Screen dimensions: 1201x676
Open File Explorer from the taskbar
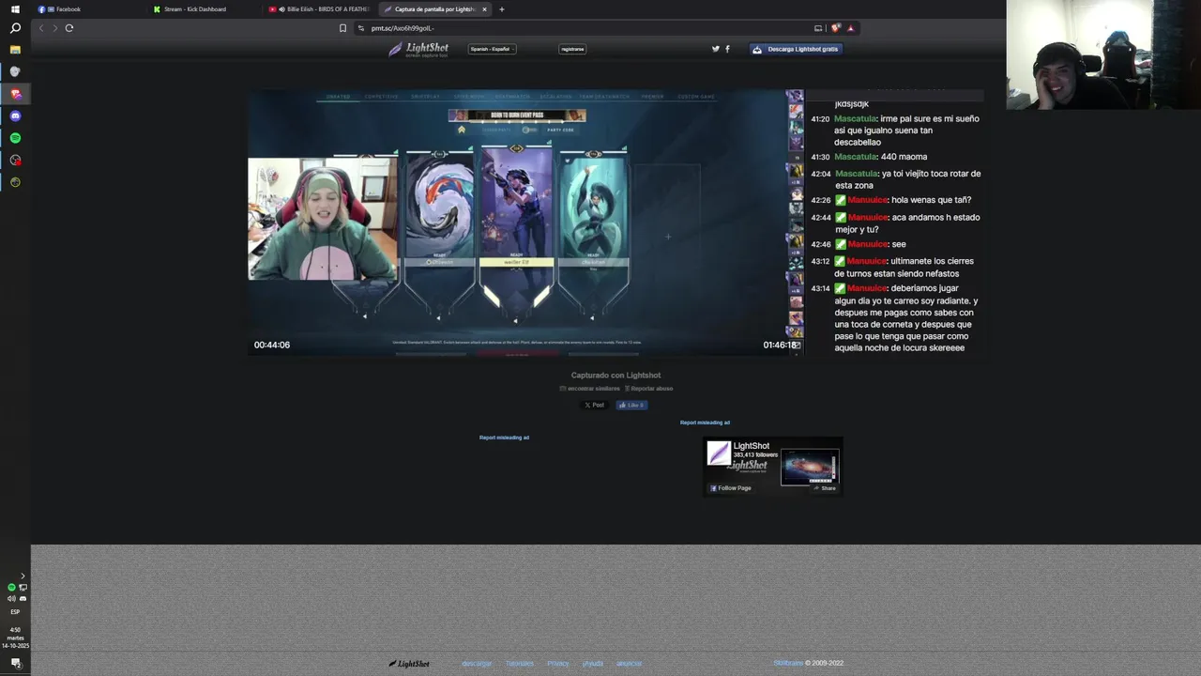(x=15, y=49)
